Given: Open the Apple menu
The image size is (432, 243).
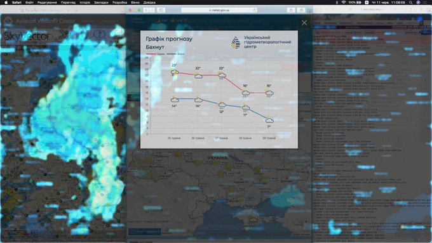Looking at the screenshot, I should click(x=6, y=3).
